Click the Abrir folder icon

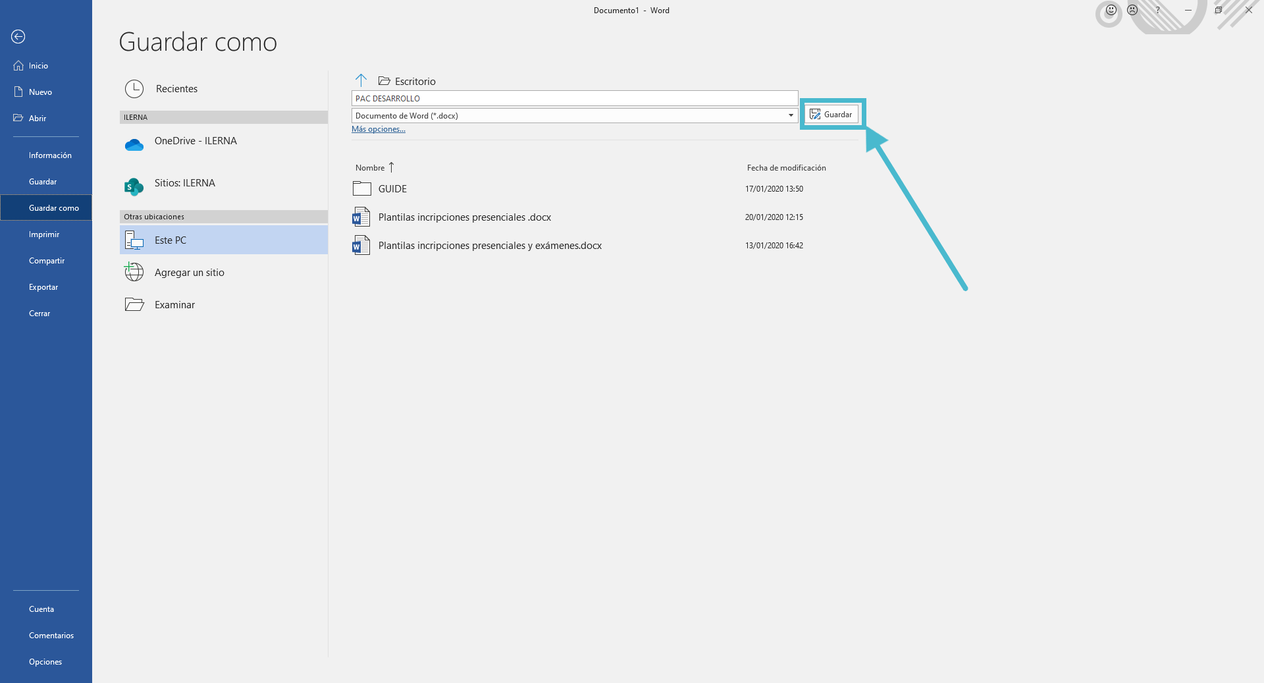(18, 119)
